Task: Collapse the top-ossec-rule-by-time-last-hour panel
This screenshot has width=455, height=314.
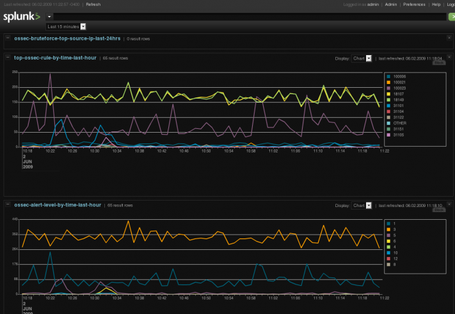Action: point(8,57)
